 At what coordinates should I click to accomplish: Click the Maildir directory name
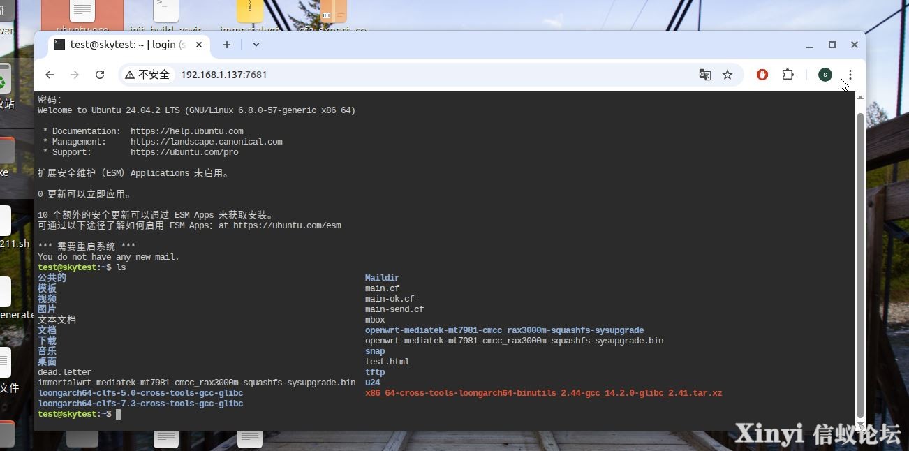382,278
